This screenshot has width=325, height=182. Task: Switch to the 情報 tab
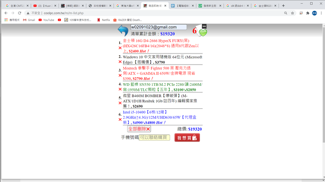click(72, 6)
